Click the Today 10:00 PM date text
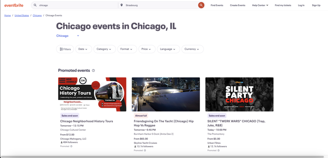 217,130
